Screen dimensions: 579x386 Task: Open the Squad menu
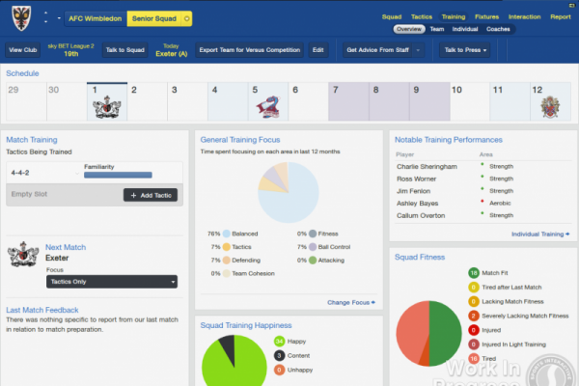pyautogui.click(x=392, y=17)
